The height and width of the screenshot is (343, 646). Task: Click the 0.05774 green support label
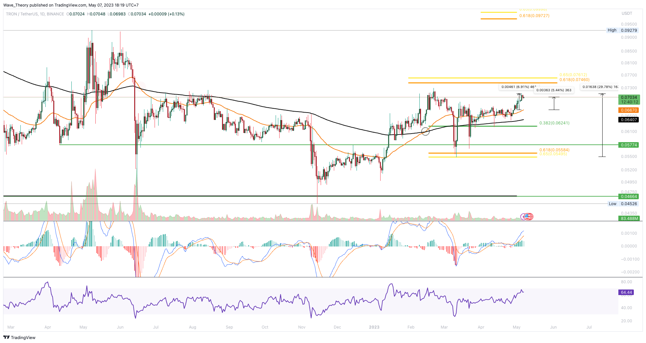[x=629, y=145]
